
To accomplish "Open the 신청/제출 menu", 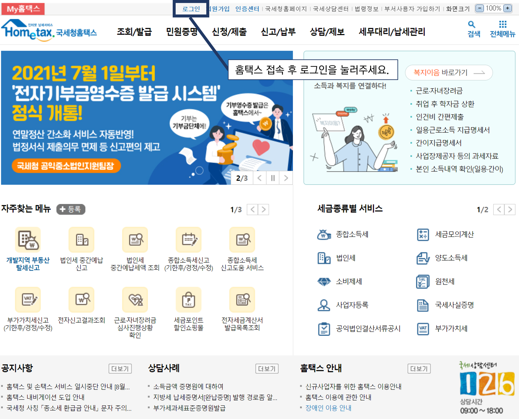I will coord(229,32).
